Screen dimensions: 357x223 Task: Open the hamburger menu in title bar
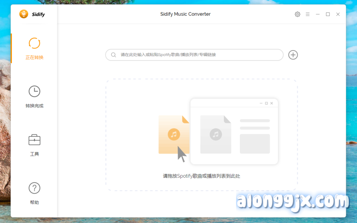[307, 14]
